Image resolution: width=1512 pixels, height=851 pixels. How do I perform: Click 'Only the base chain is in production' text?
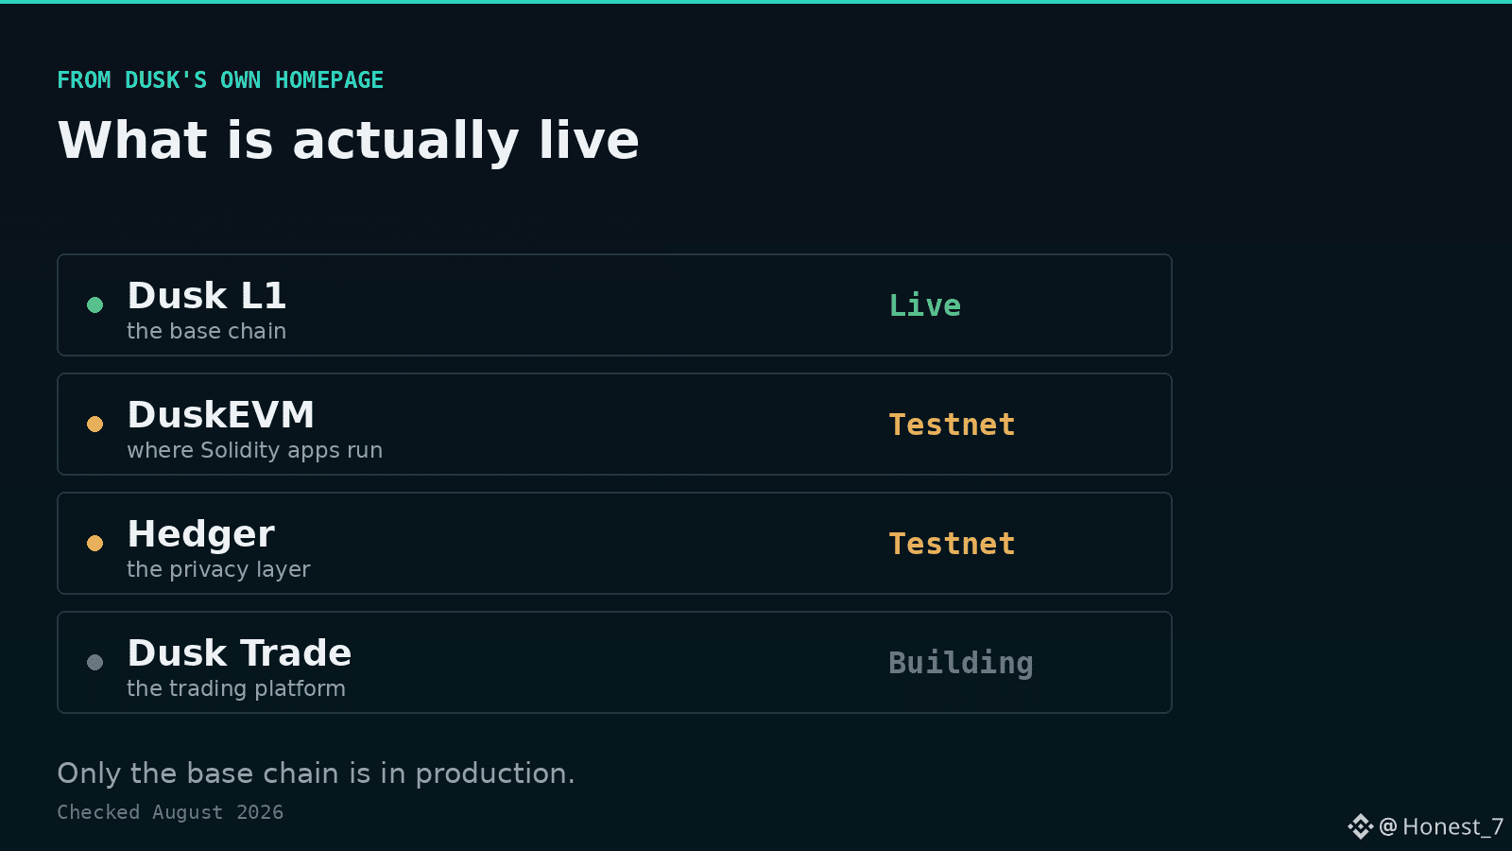[316, 773]
